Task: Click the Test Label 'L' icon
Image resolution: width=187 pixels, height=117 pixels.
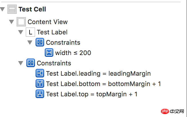Action: coord(30,32)
